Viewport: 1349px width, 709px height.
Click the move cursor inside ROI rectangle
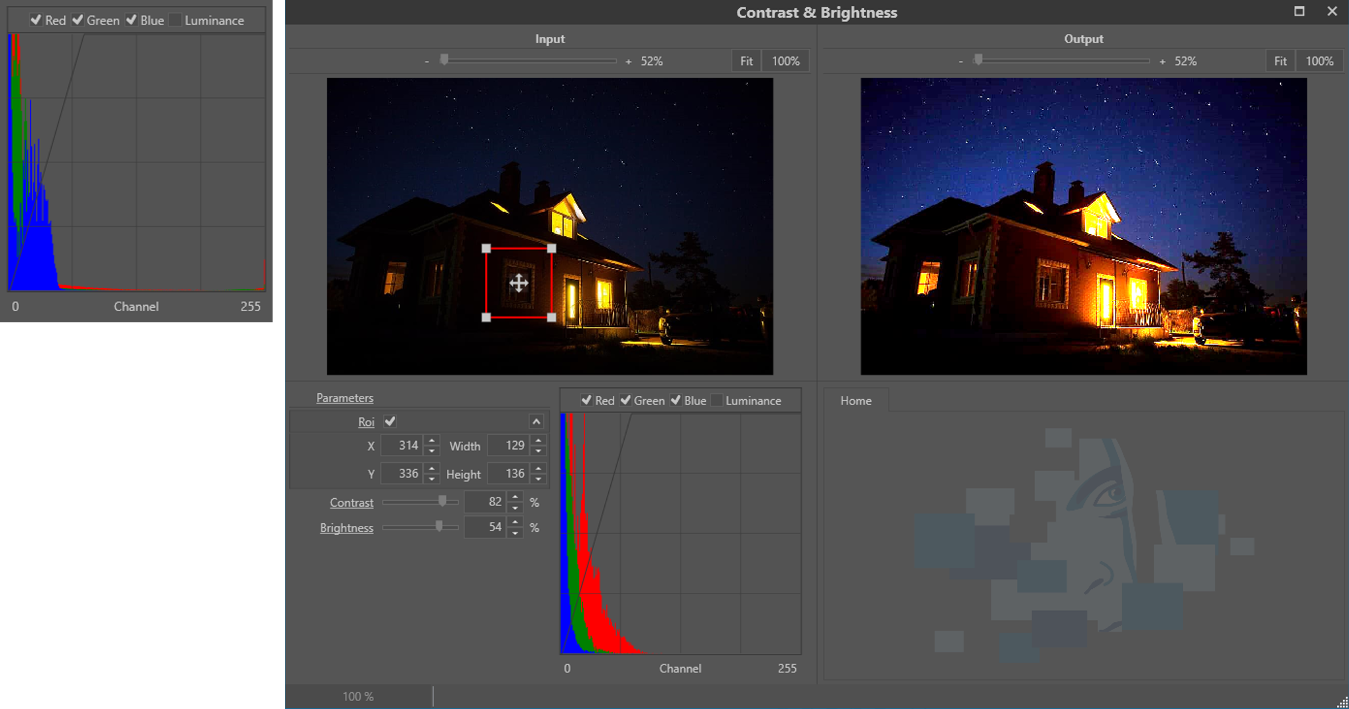coord(519,283)
